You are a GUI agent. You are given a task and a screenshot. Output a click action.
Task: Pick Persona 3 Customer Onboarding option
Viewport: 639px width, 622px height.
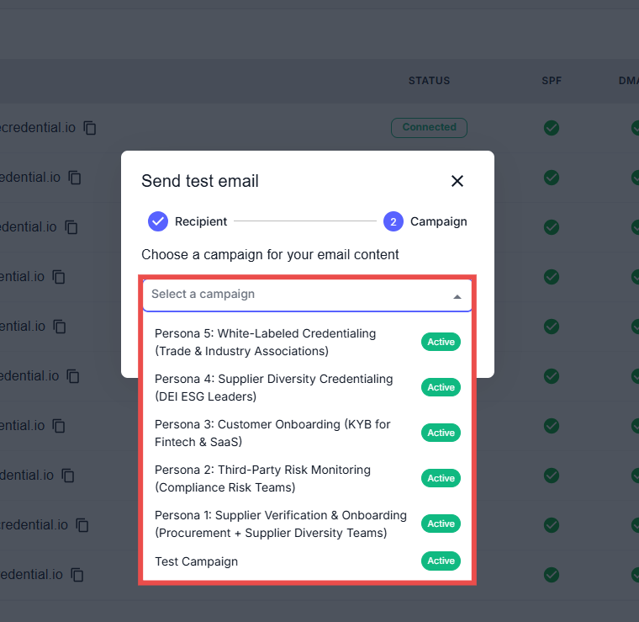(x=277, y=433)
